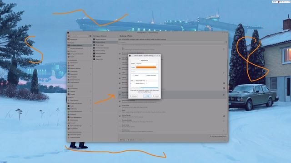Enable the Blur effect checkbox
This screenshot has height=163, width=291.
pos(120,49)
